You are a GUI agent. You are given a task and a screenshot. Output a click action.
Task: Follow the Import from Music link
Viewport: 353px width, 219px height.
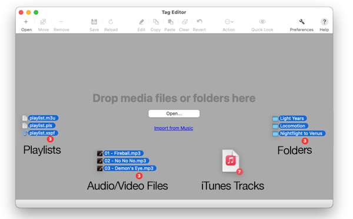[x=174, y=128]
